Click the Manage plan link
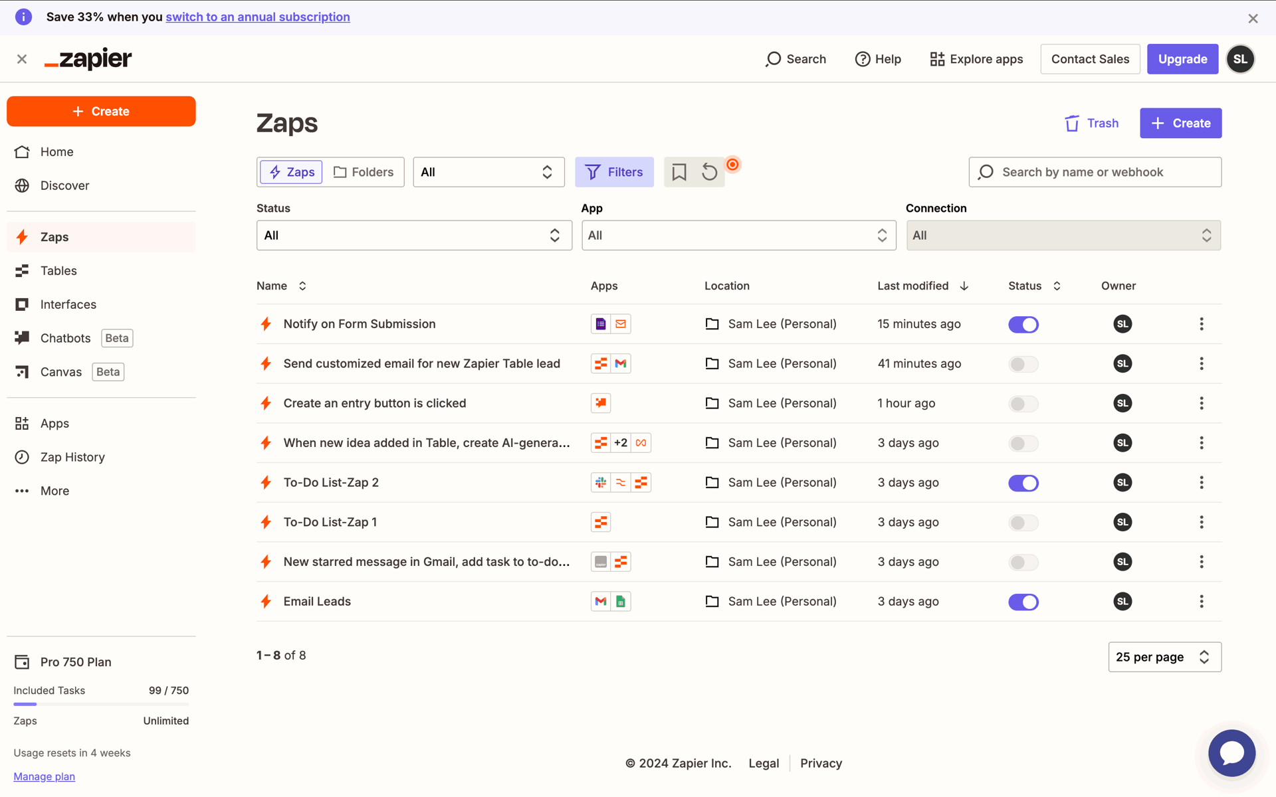 pyautogui.click(x=44, y=777)
